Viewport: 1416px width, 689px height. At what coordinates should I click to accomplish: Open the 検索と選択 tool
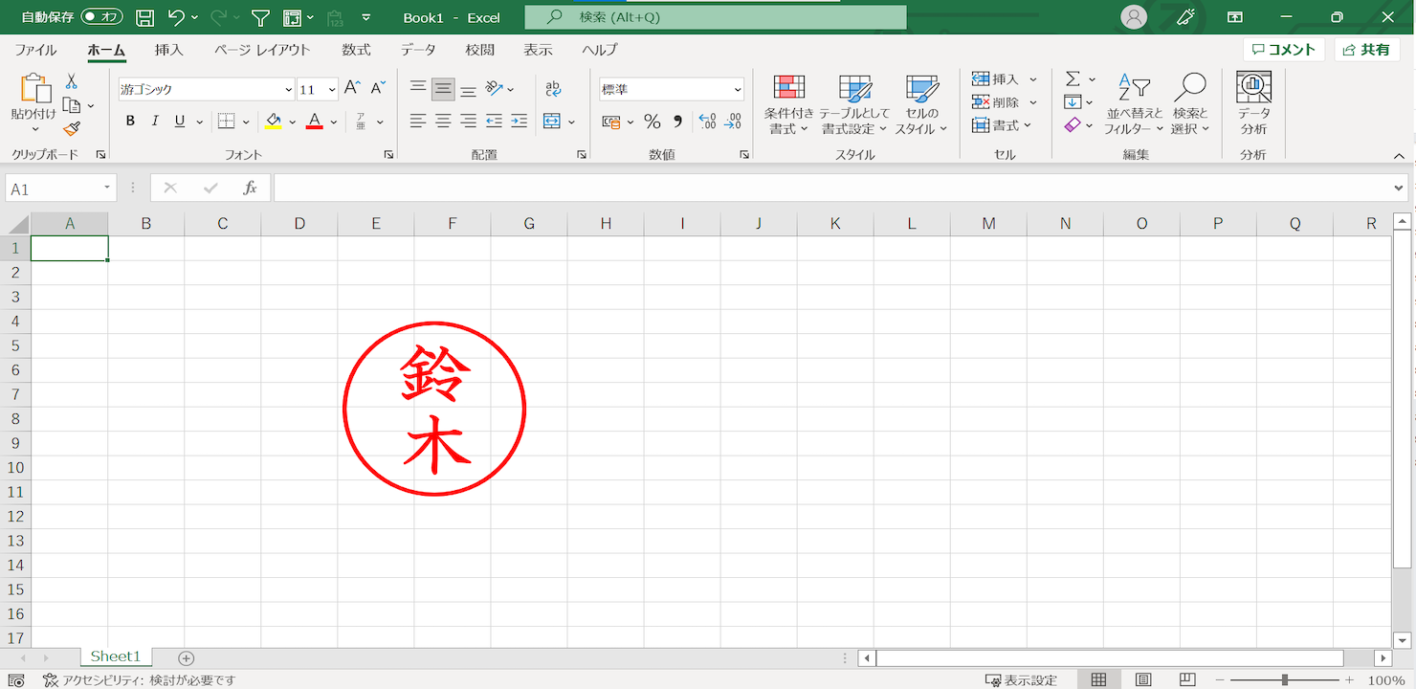1191,102
